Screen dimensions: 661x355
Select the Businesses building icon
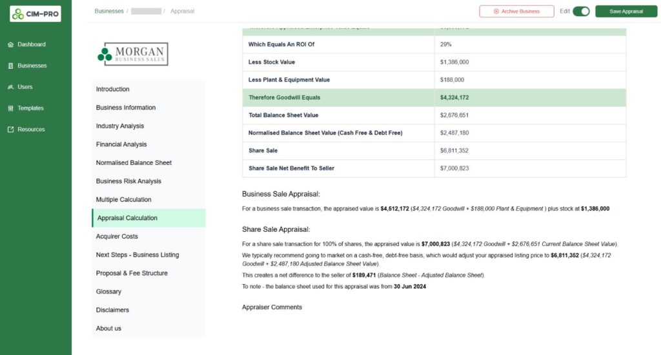pyautogui.click(x=10, y=66)
